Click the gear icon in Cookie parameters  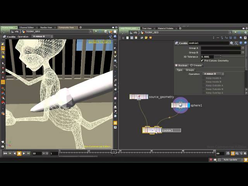click(x=232, y=43)
